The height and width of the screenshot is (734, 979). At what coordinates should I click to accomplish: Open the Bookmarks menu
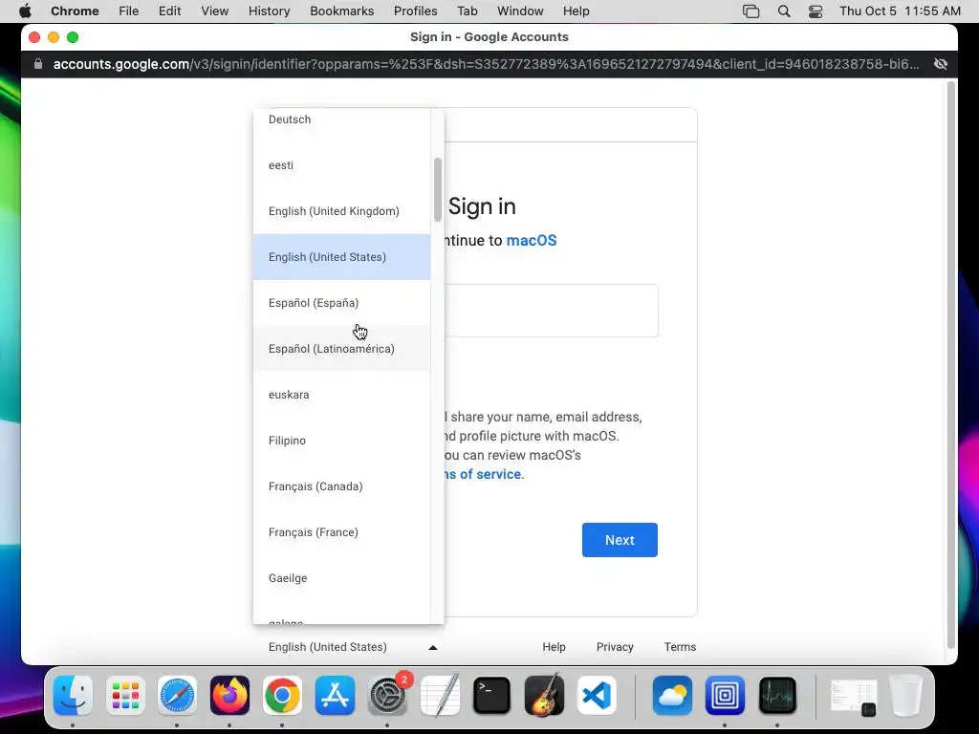342,11
